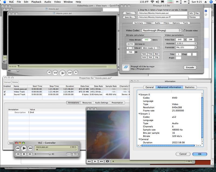The height and width of the screenshot is (172, 216).
Task: Skip to start in QuickTime player
Action: coord(49,72)
